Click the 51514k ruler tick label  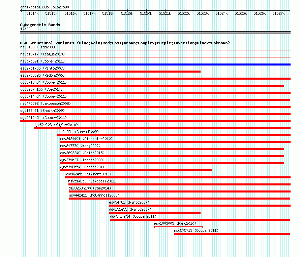pos(32,13)
